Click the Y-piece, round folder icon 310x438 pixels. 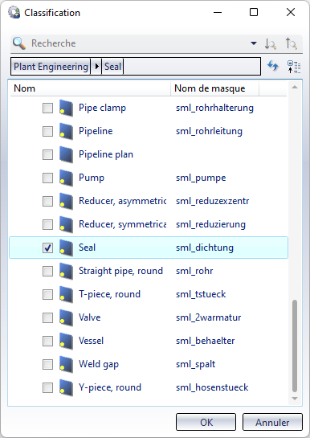66,387
